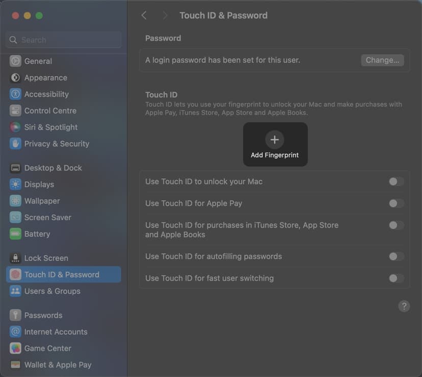This screenshot has width=422, height=377.
Task: Click the Control Centre sidebar icon
Action: 15,111
